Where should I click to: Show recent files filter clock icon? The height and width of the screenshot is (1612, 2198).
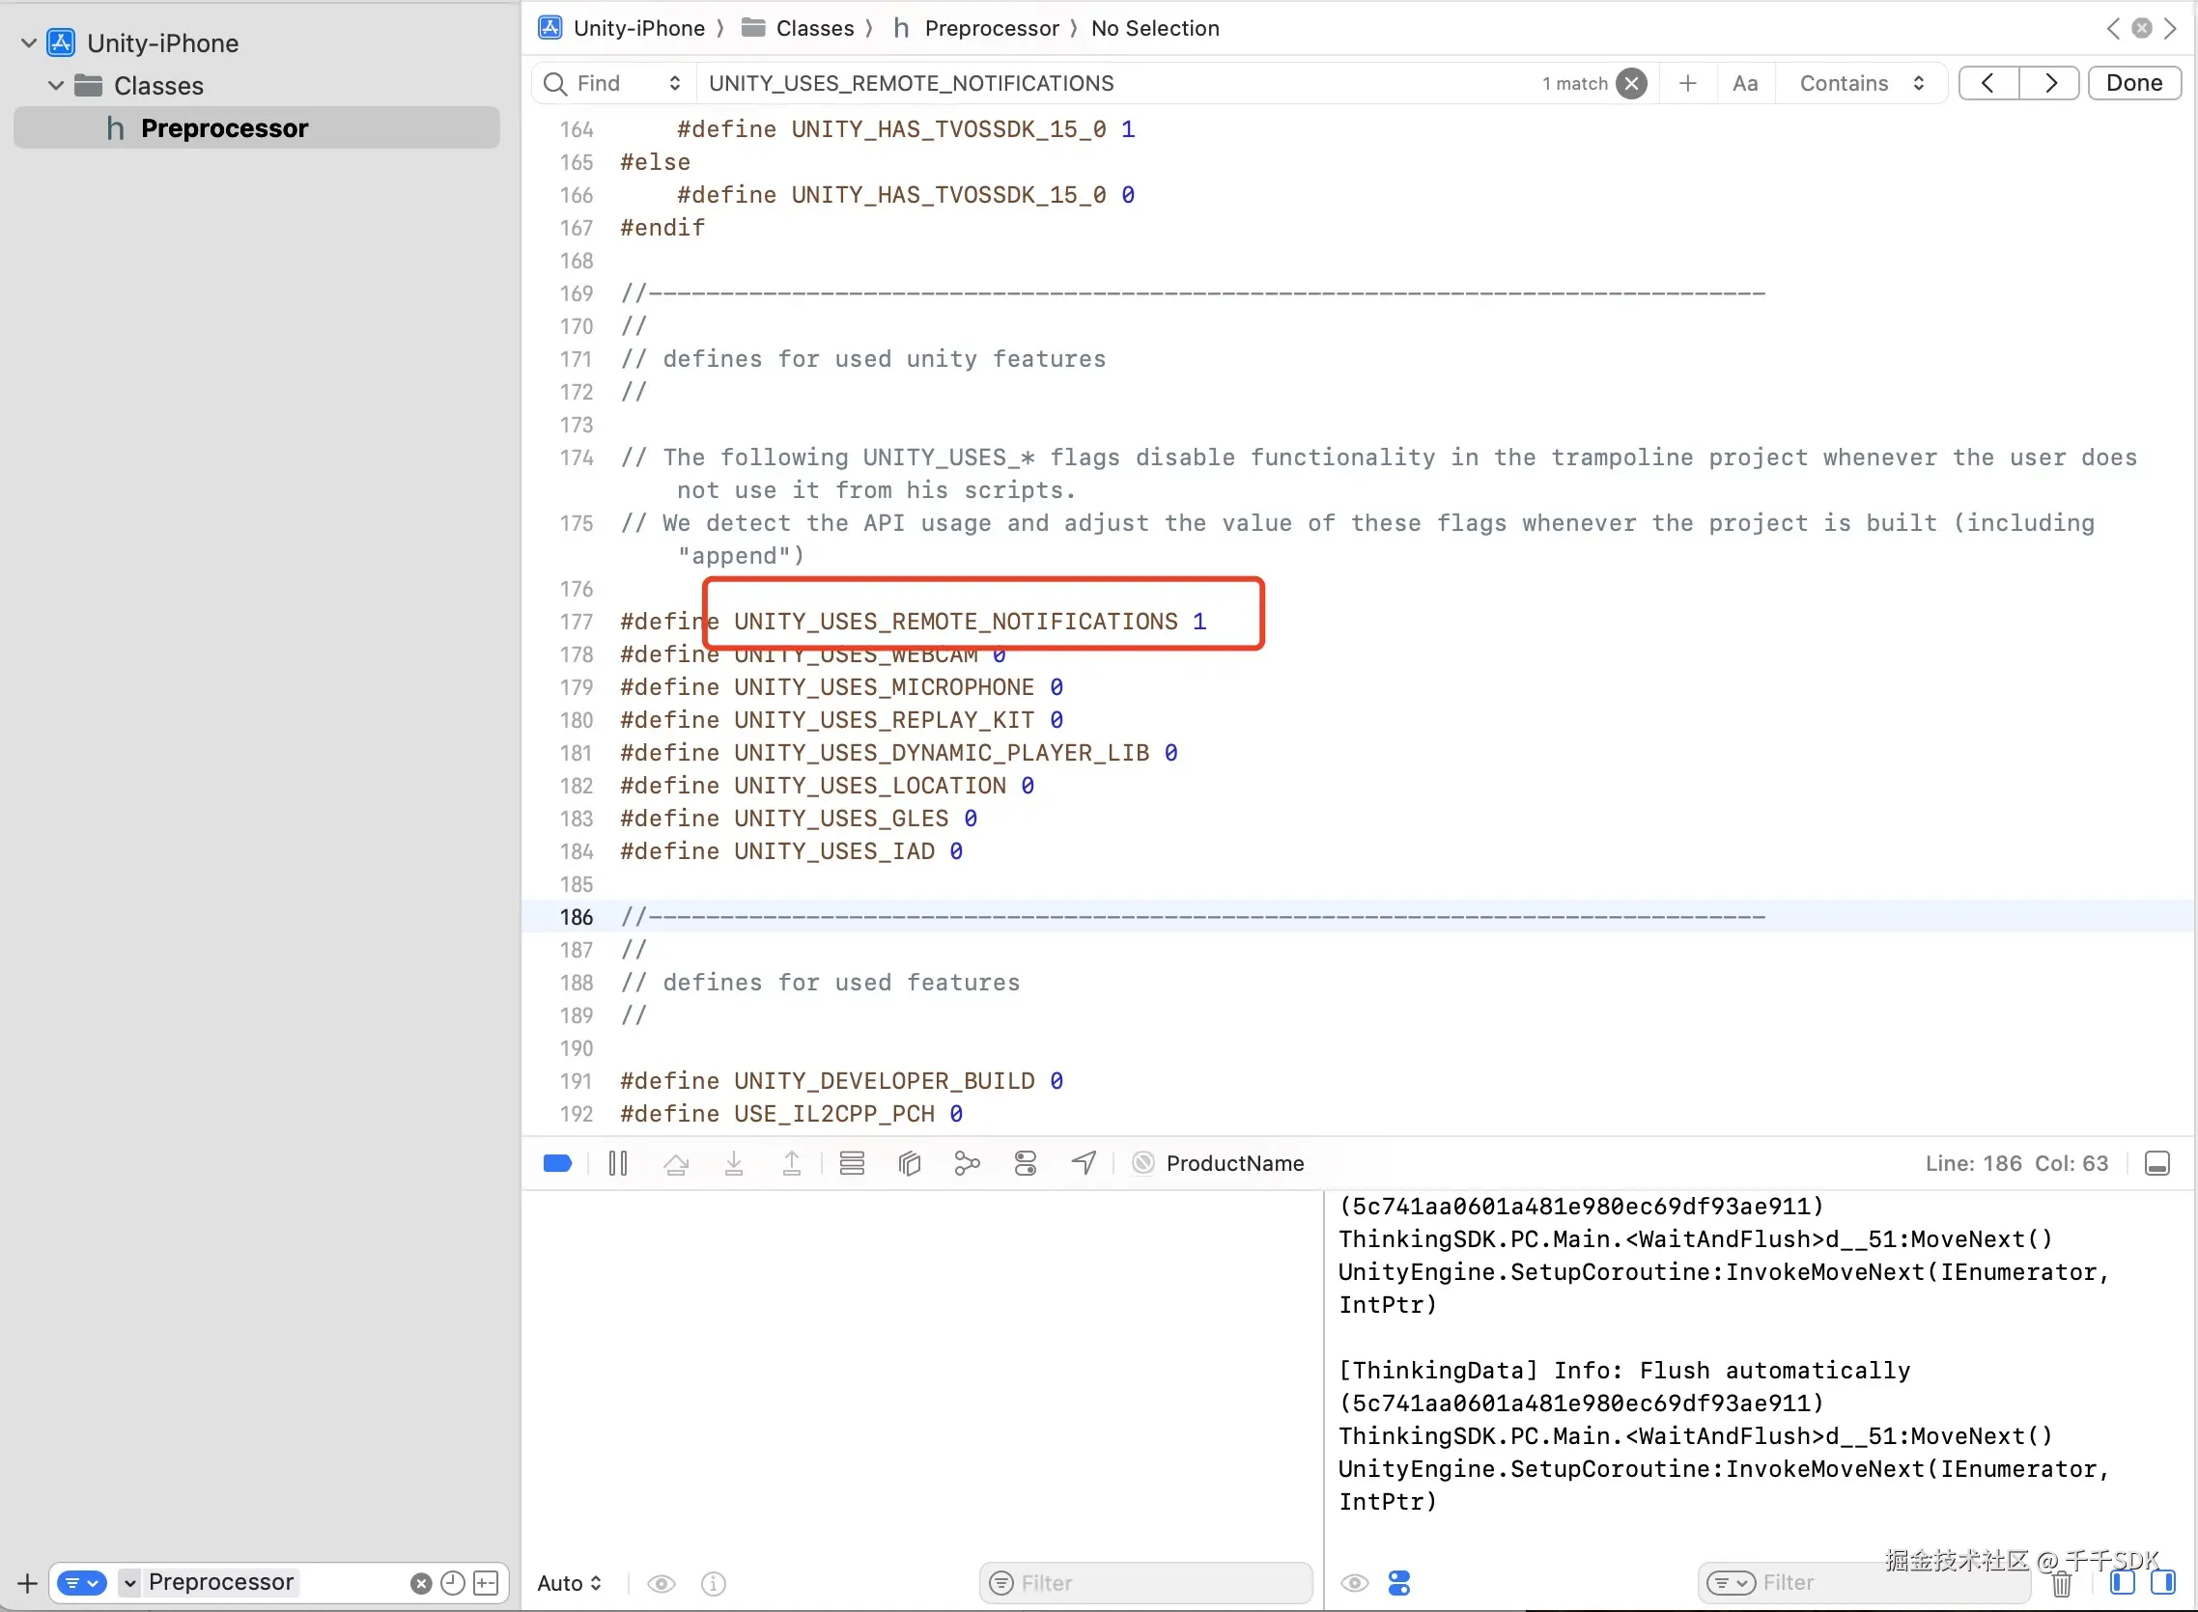pos(452,1583)
